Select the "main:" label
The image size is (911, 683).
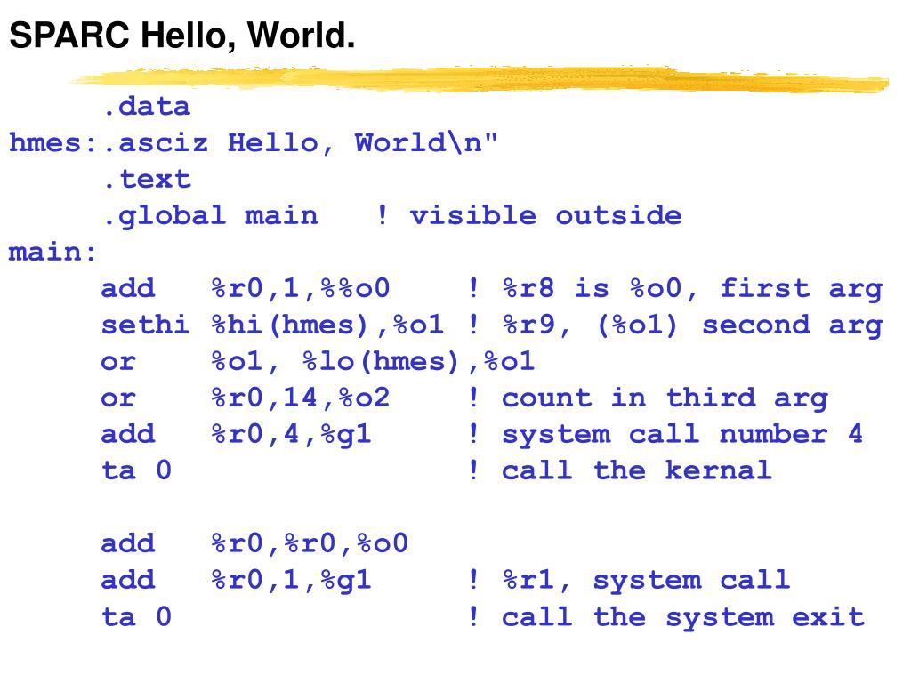pos(52,252)
